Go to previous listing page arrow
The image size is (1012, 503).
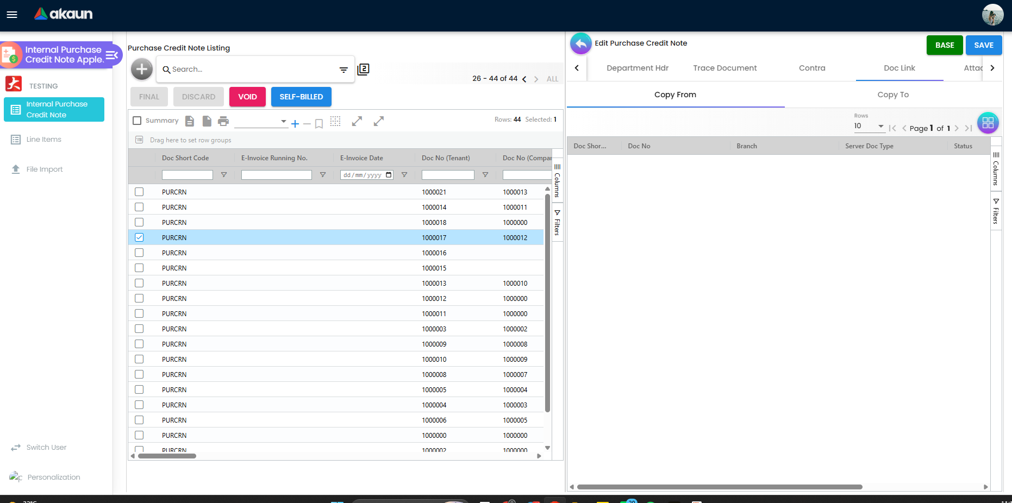(524, 79)
